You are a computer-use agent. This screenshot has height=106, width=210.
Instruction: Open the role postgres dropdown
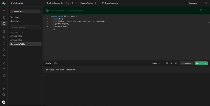[187, 63]
